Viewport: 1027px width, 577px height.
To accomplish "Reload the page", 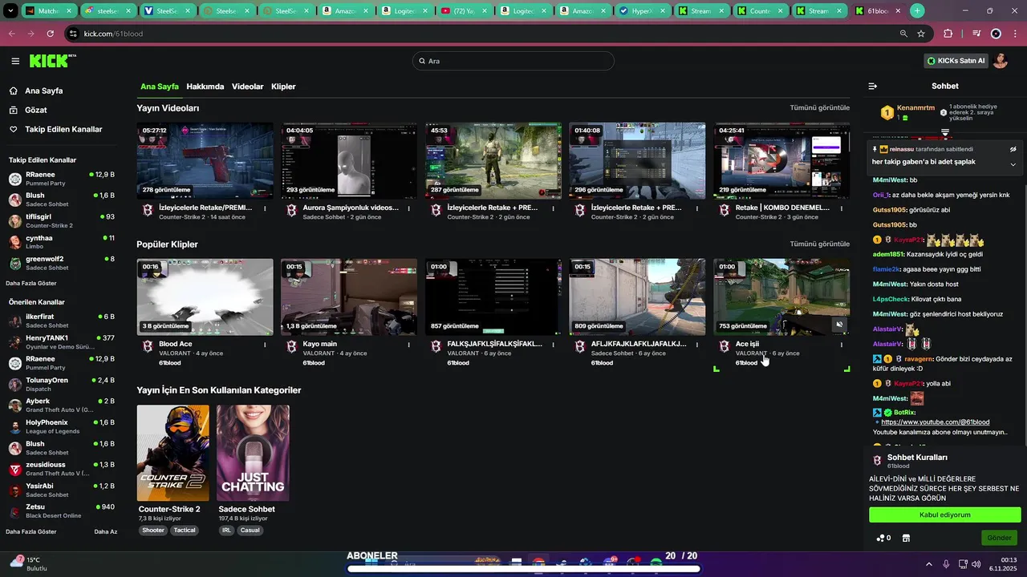I will click(x=51, y=34).
